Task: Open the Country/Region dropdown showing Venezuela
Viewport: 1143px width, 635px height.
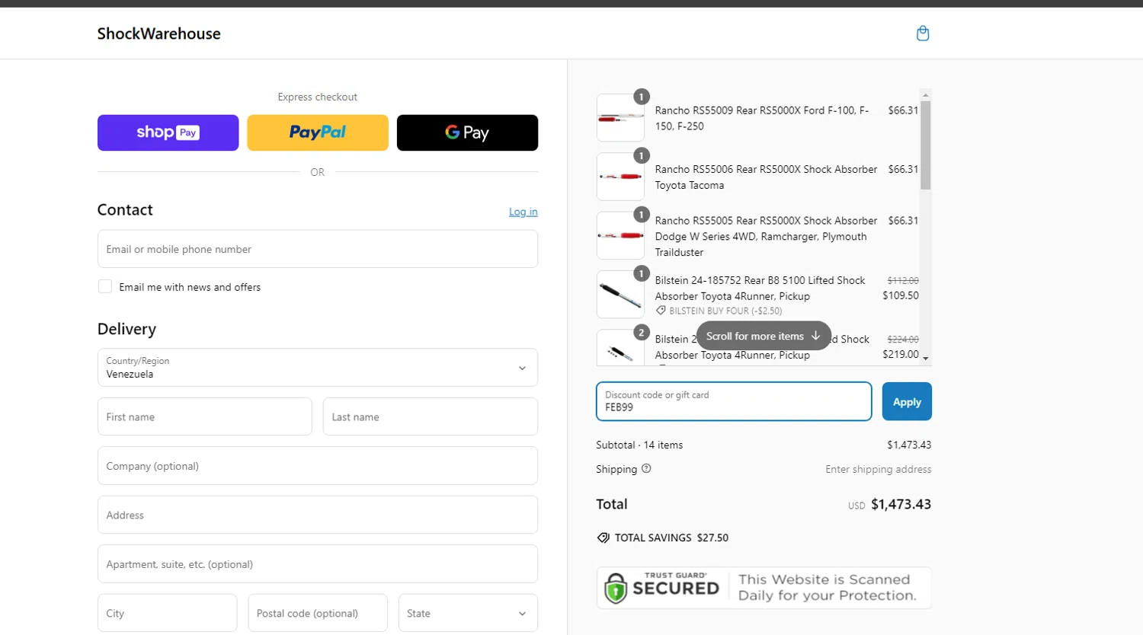Action: (318, 368)
